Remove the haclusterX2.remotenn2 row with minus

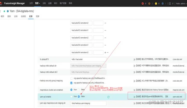[105, 23]
